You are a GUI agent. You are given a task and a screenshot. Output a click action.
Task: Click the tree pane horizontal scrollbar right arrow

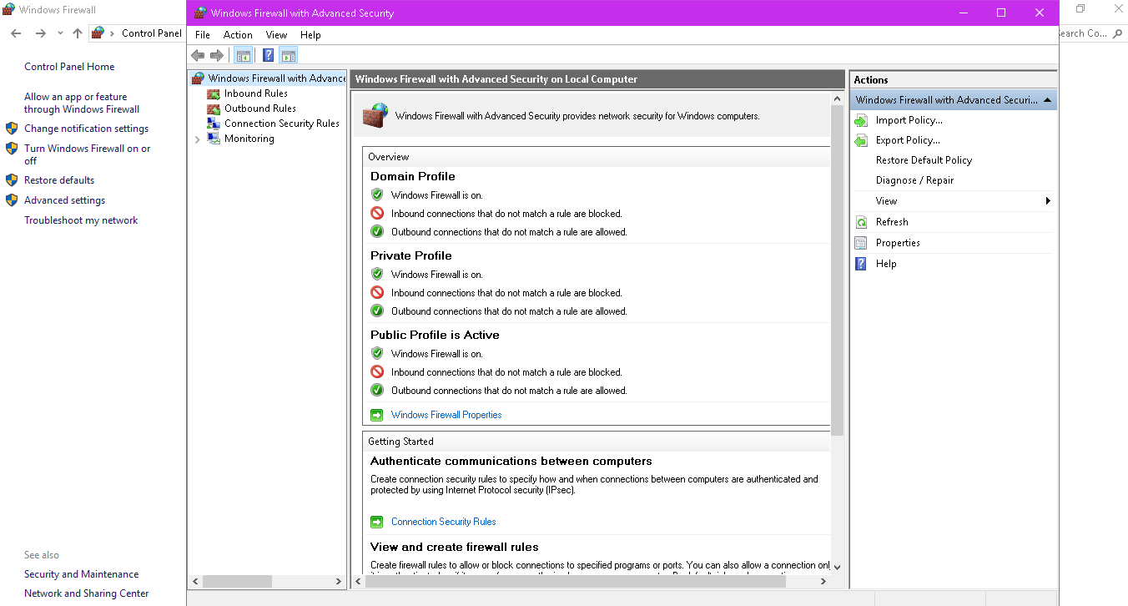coord(339,581)
